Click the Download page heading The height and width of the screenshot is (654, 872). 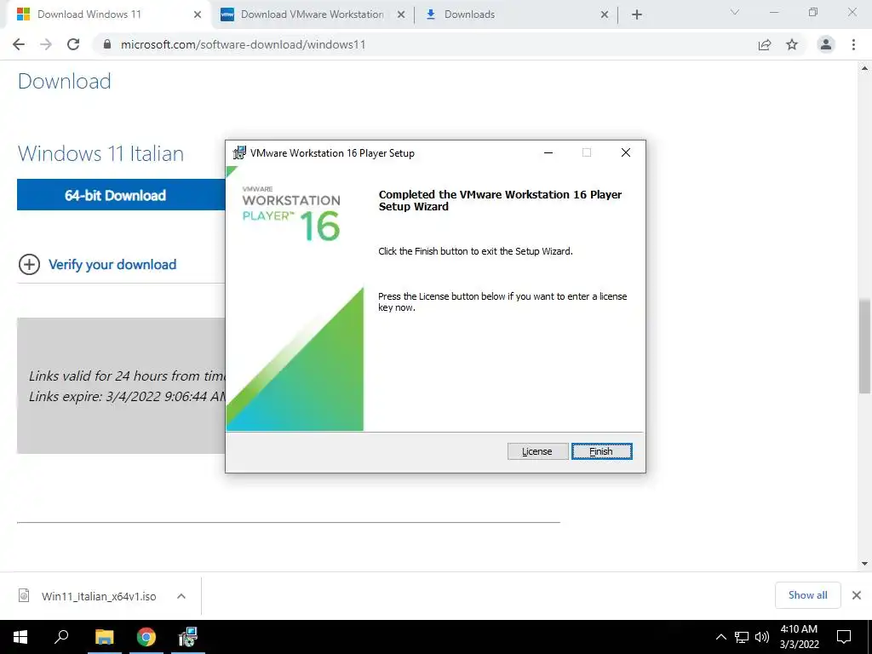click(x=65, y=81)
